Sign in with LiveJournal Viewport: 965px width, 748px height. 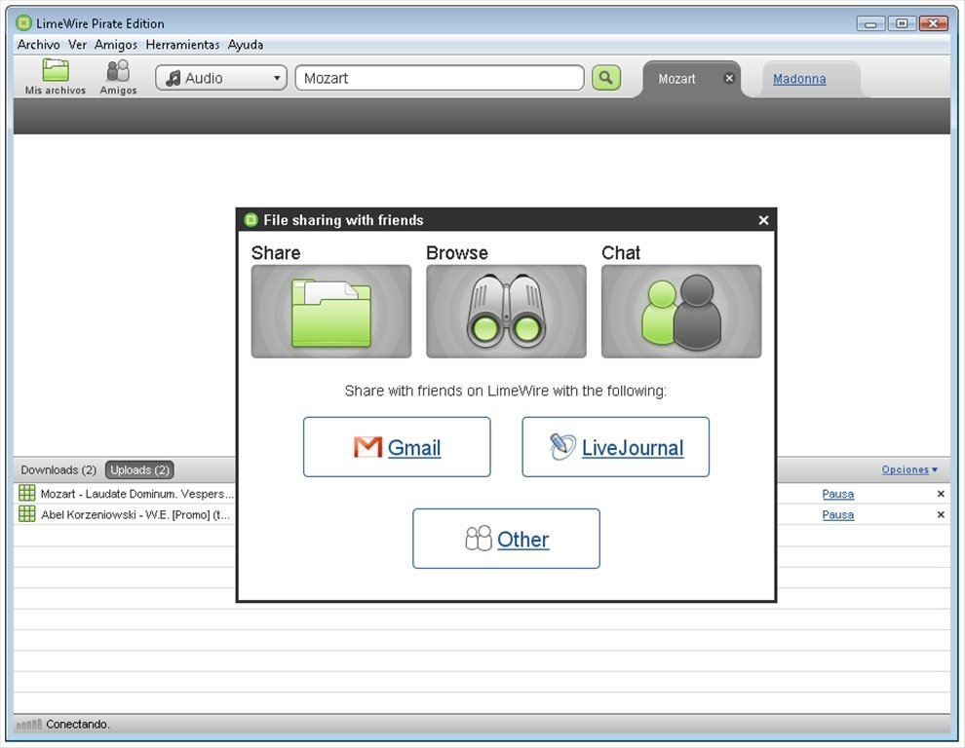coord(615,447)
